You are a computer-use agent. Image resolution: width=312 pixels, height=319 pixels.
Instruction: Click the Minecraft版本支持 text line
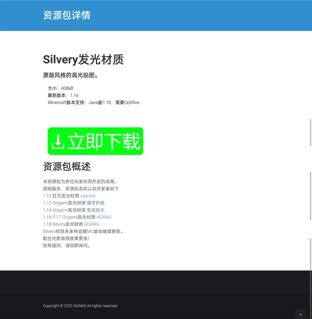pyautogui.click(x=94, y=103)
